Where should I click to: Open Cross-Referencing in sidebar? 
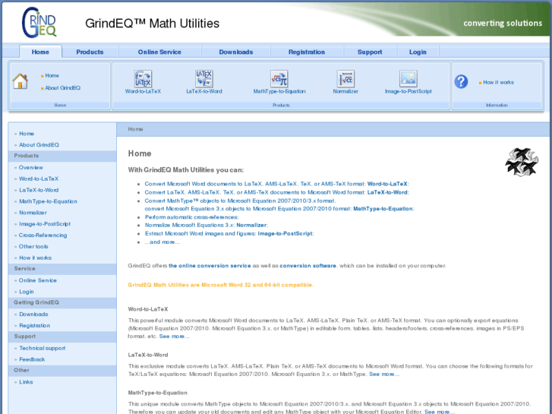(x=43, y=235)
